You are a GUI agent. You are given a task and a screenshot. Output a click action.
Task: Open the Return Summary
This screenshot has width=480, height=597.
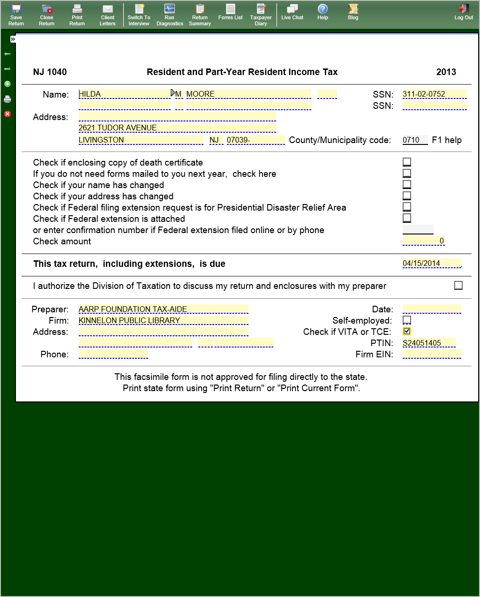point(200,15)
